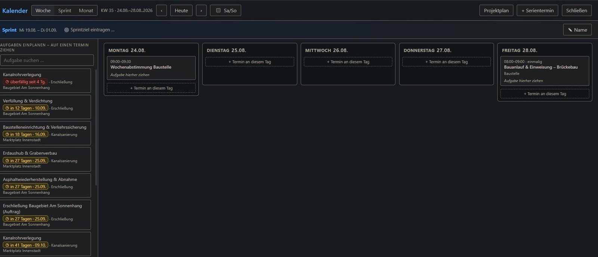Enable the Sa/So weekend checkbox
The width and height of the screenshot is (598, 257).
(x=218, y=10)
